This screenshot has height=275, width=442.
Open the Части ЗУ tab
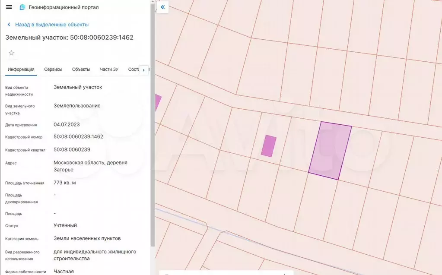tap(109, 70)
